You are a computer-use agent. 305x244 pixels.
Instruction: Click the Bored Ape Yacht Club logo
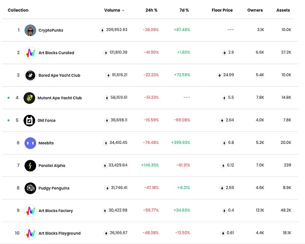coord(30,75)
